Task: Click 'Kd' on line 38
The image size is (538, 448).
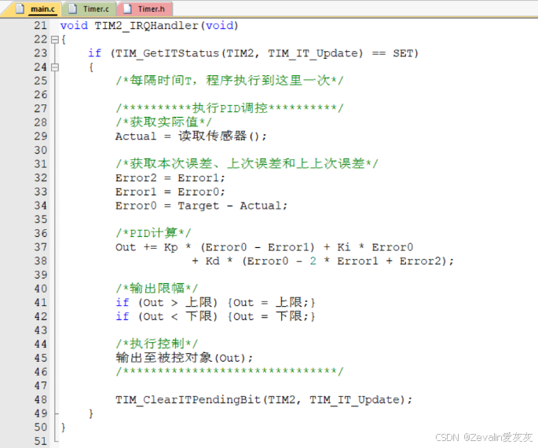Action: [x=212, y=261]
